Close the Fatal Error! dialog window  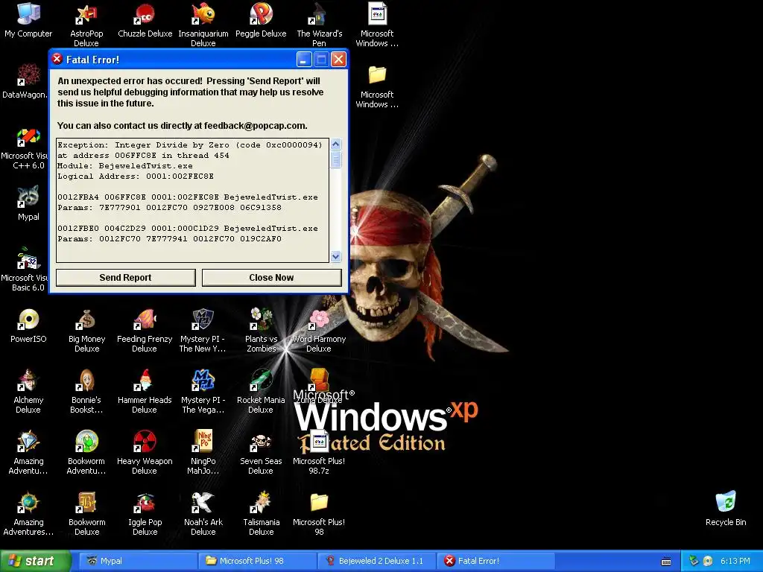(x=338, y=60)
